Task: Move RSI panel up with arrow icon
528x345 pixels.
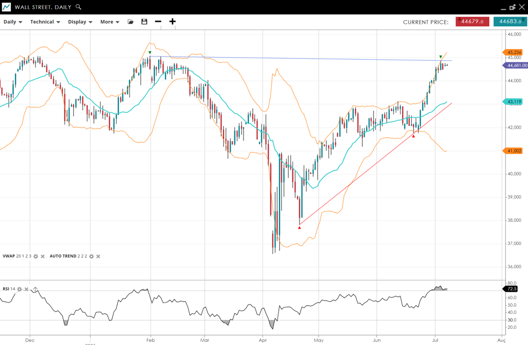Action: tap(35, 290)
